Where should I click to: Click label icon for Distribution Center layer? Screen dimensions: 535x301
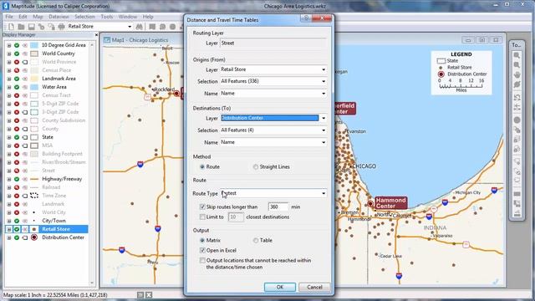point(25,237)
